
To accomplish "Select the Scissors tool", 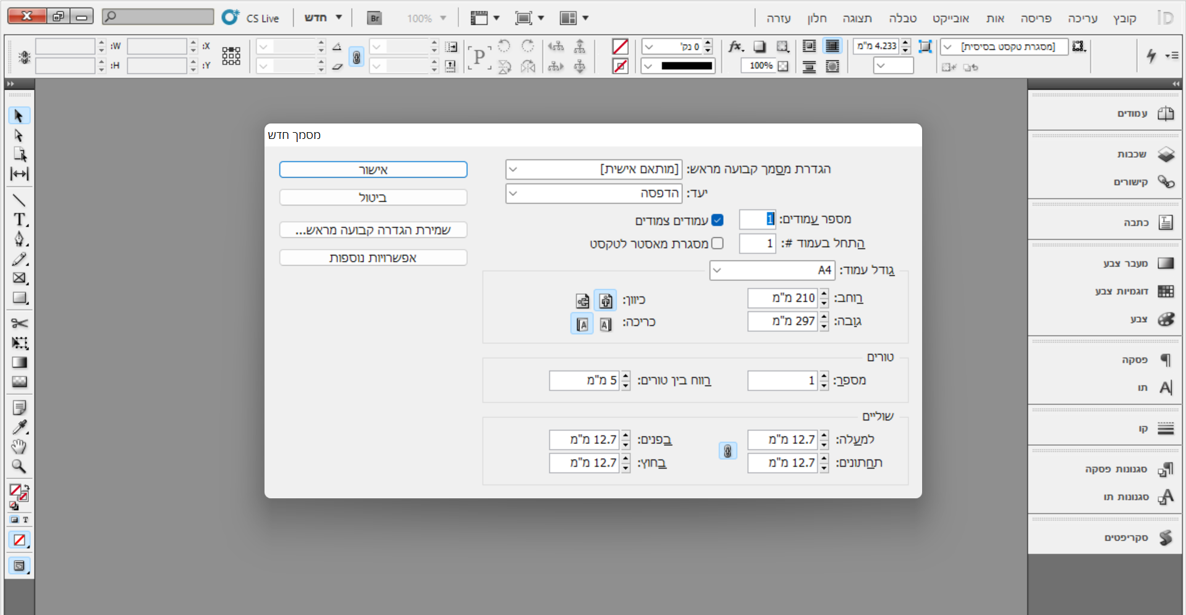I will coord(19,323).
